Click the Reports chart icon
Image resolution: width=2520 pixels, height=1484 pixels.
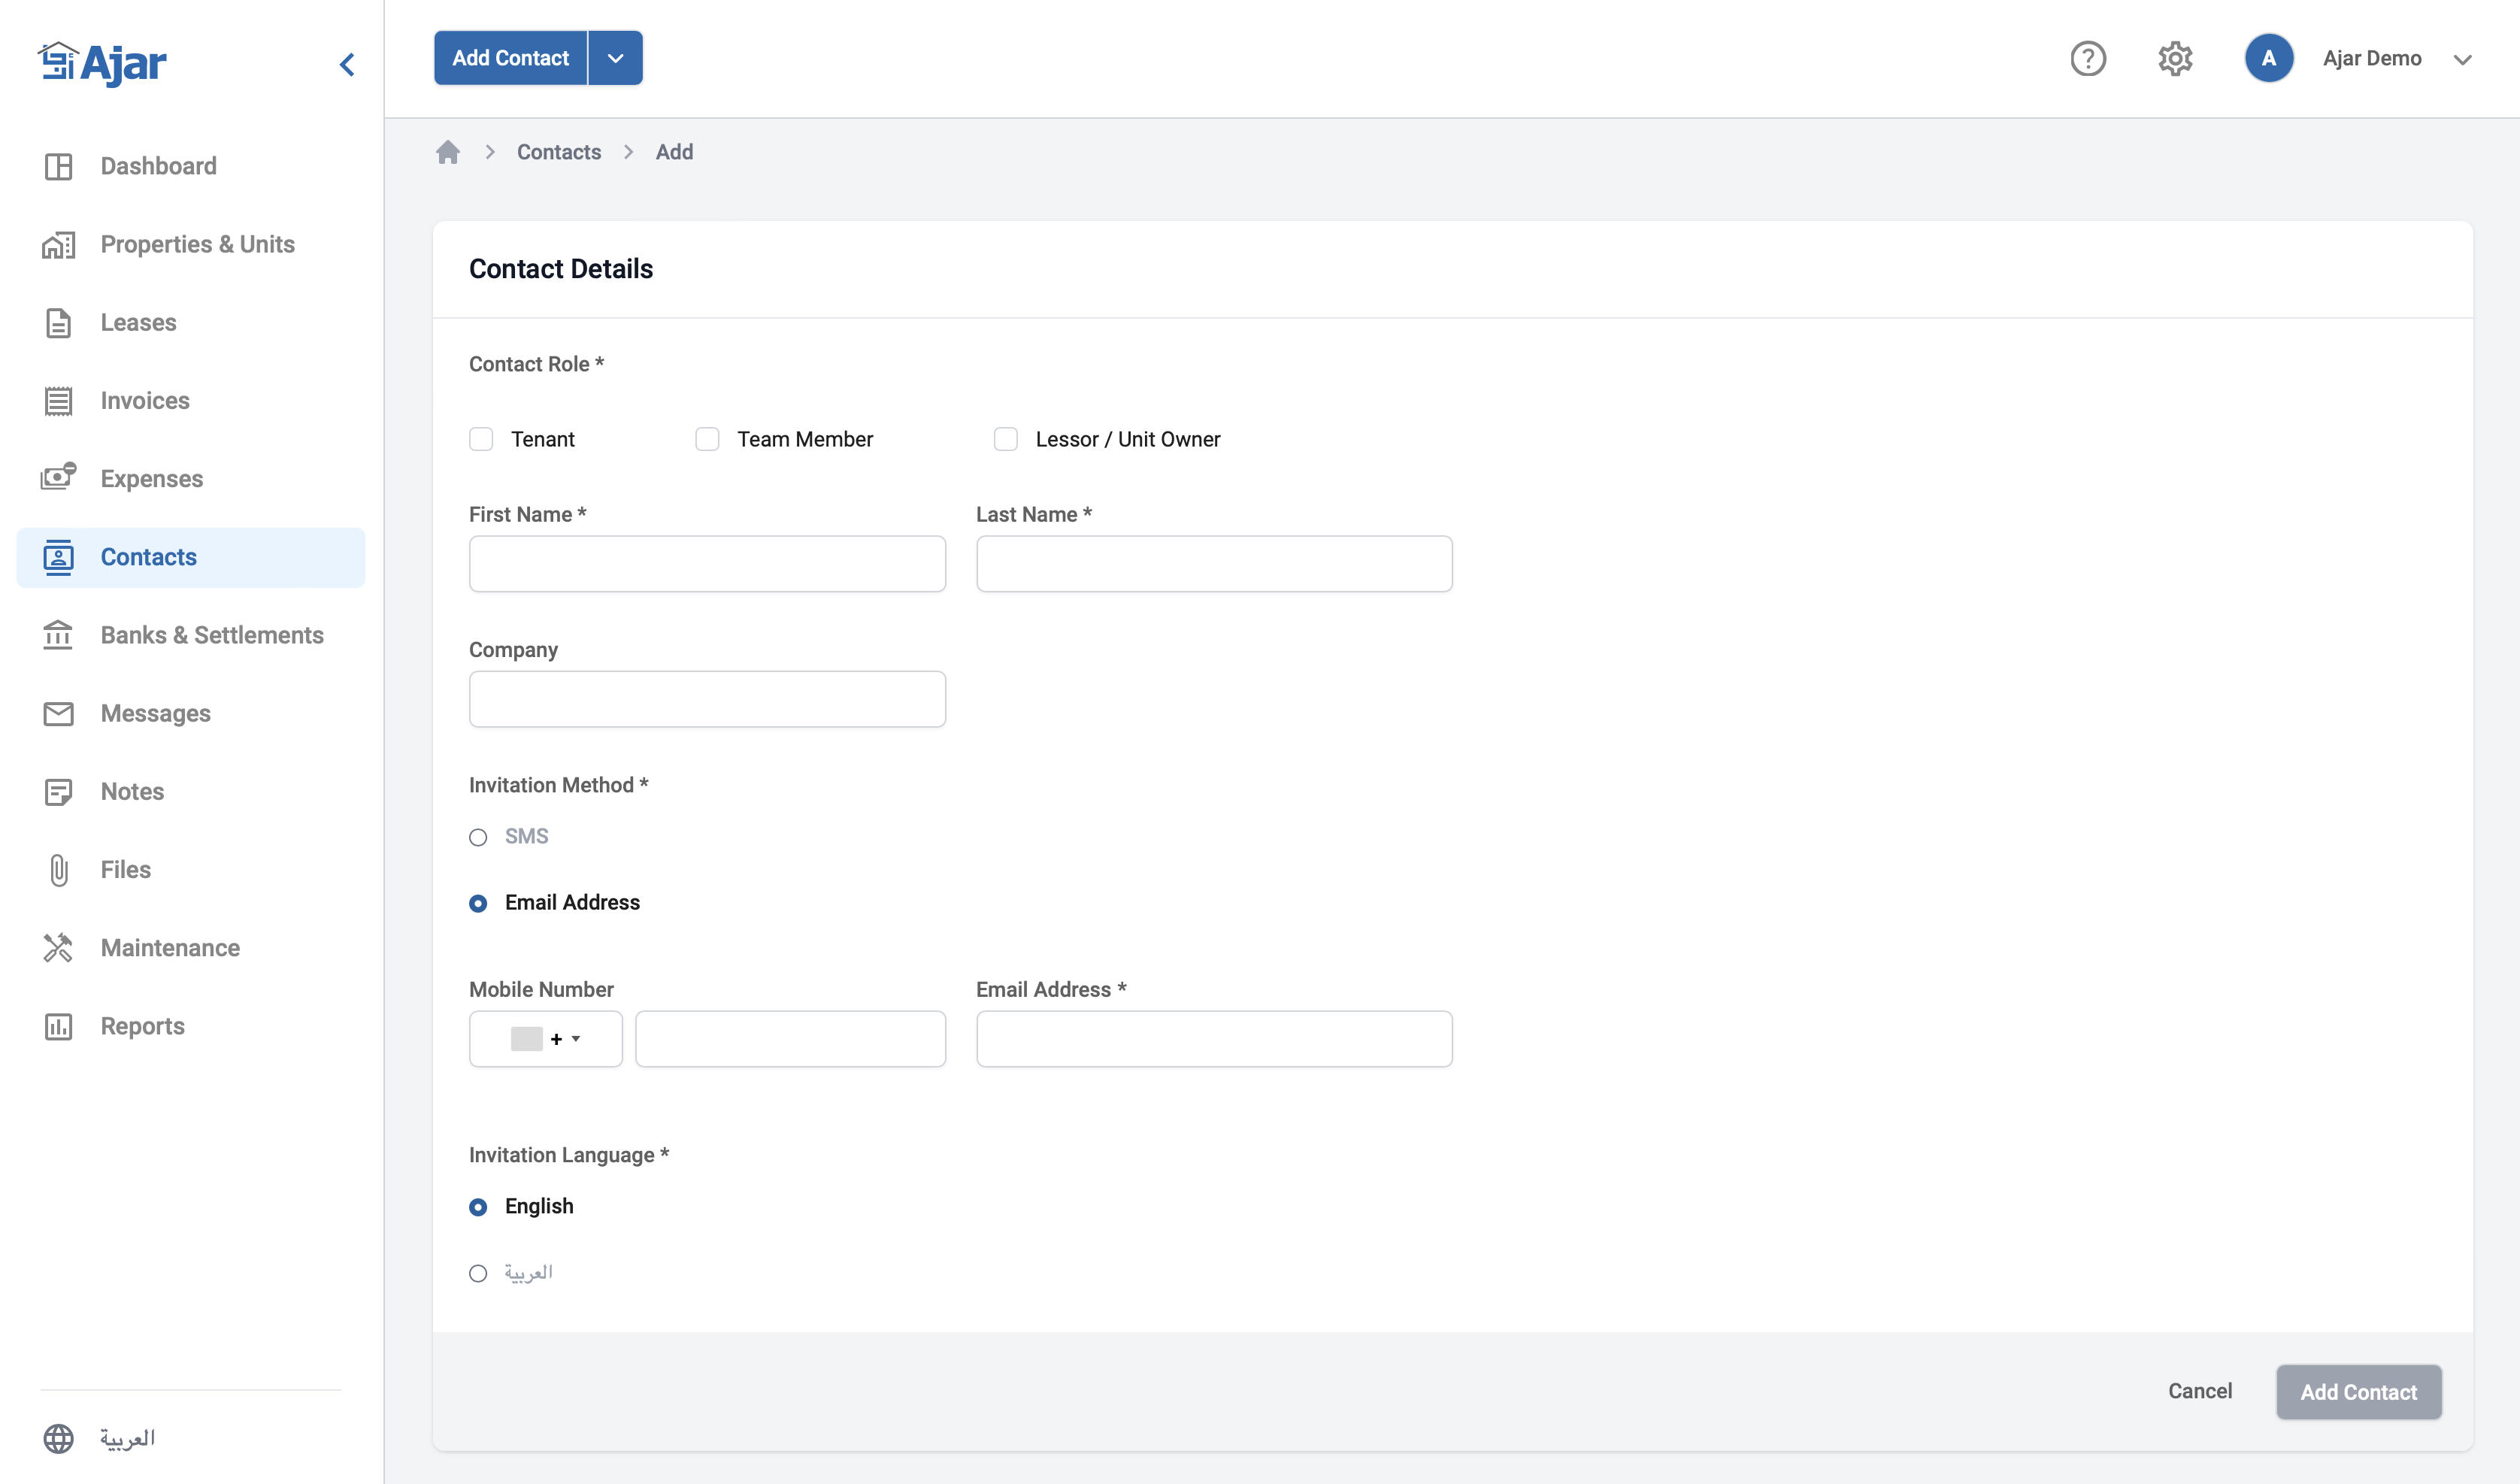(58, 1026)
